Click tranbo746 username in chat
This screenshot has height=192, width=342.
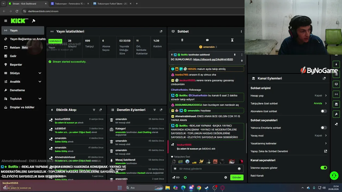[x=182, y=75]
